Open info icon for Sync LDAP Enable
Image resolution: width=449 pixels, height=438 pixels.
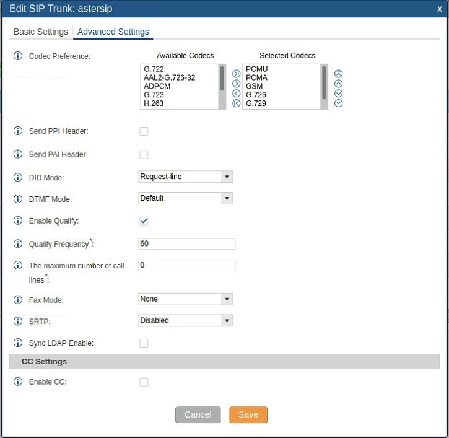[18, 343]
